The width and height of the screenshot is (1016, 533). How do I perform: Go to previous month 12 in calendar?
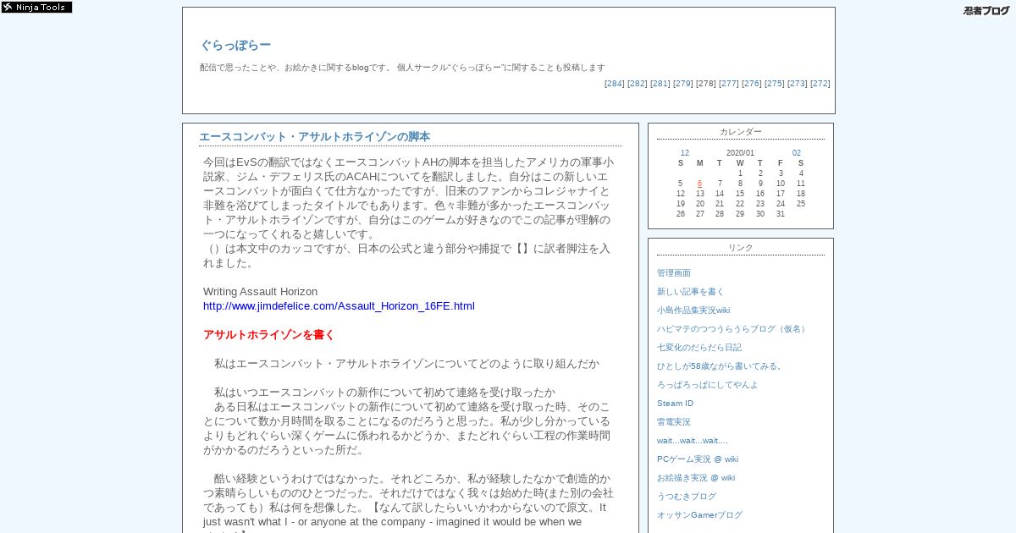[685, 153]
